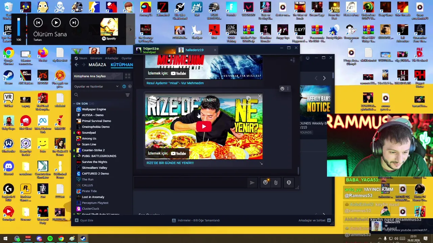Open collections grid view icon
Screen dimensions: 433x243
tap(128, 76)
